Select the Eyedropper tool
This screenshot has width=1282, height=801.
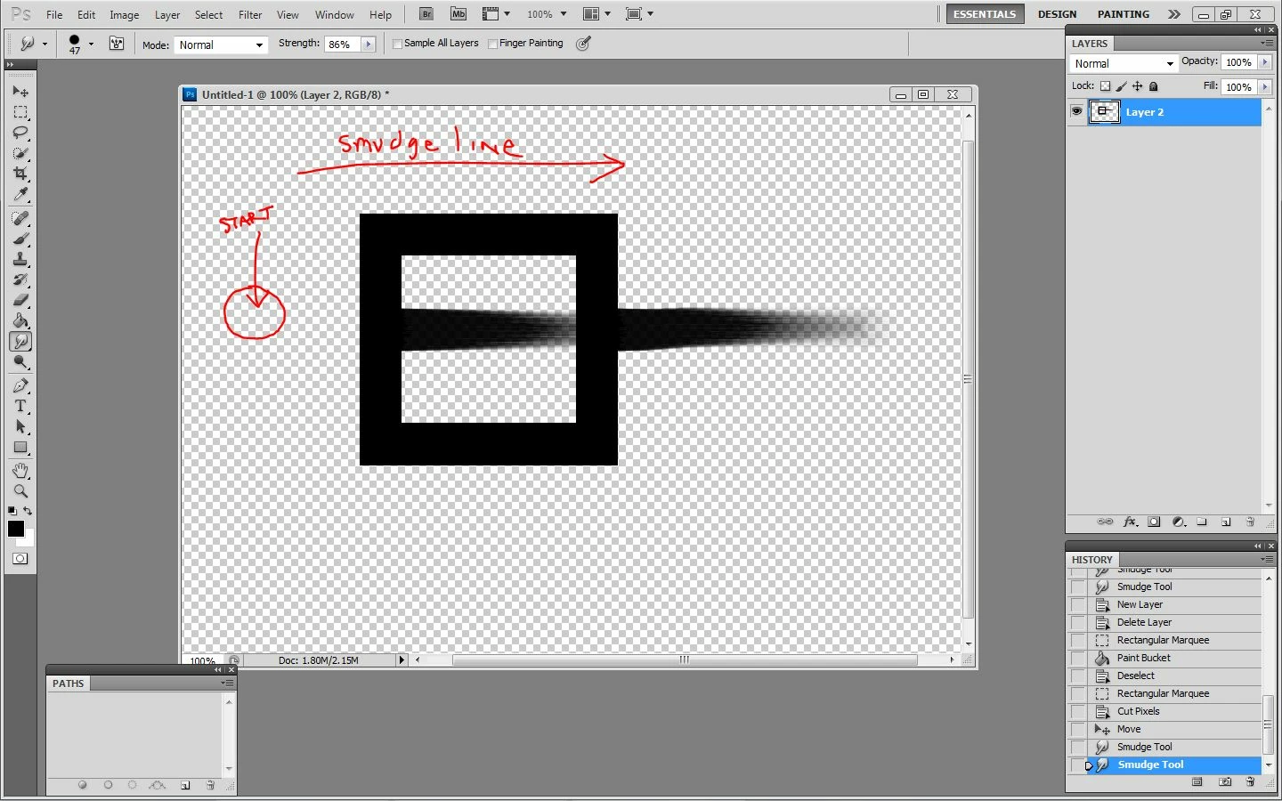point(20,194)
